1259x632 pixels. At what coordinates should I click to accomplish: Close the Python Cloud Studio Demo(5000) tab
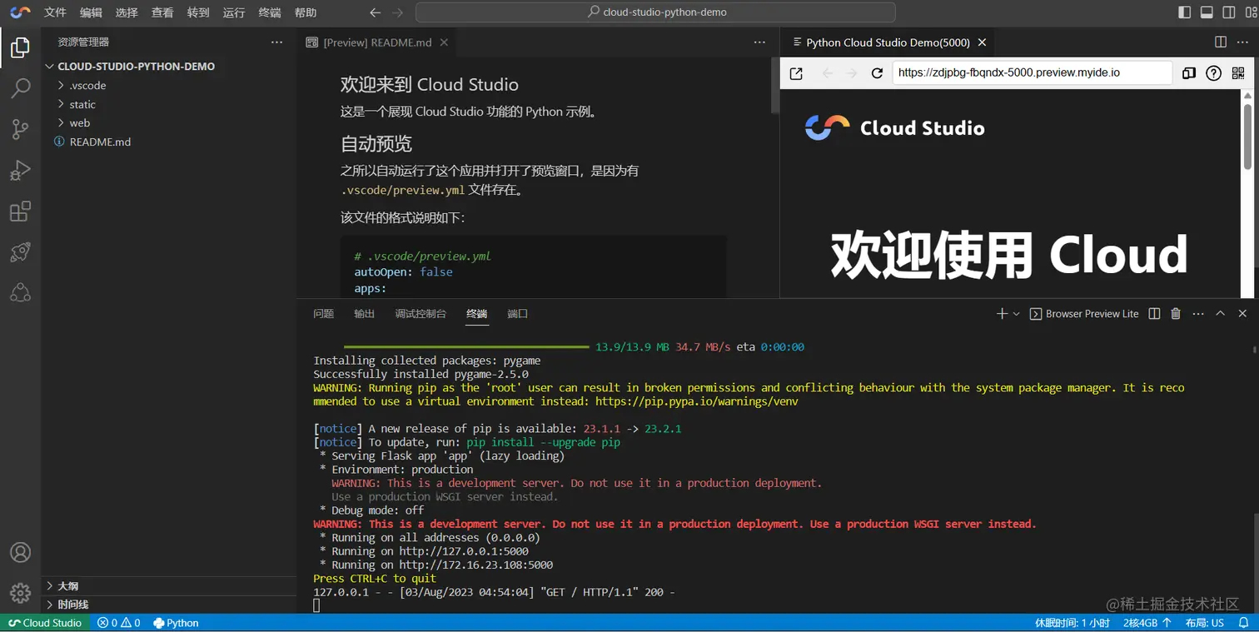click(x=982, y=42)
